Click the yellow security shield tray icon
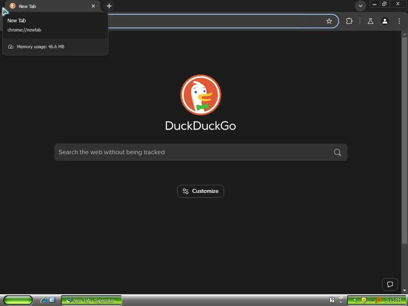 pyautogui.click(x=363, y=300)
